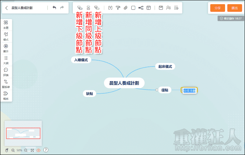This screenshot has height=155, width=245.
Task: Click the minimap thumbnail preview
Action: click(23, 133)
